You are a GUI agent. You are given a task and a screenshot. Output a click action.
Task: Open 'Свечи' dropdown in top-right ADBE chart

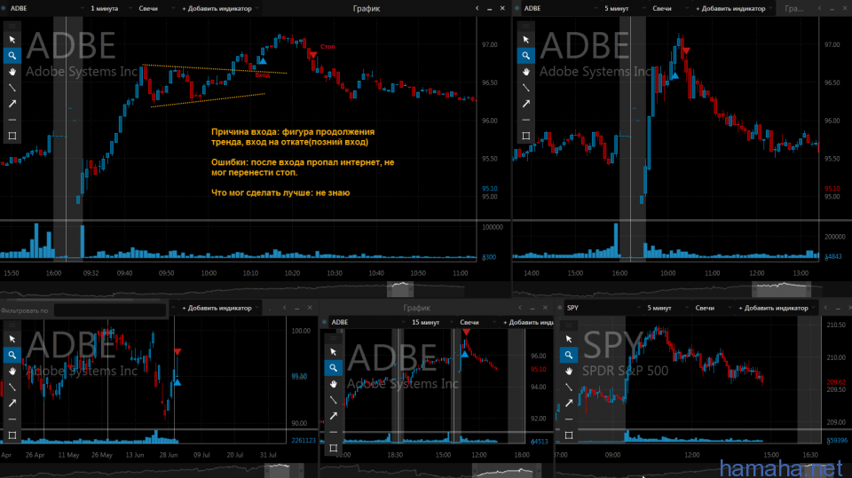[669, 8]
